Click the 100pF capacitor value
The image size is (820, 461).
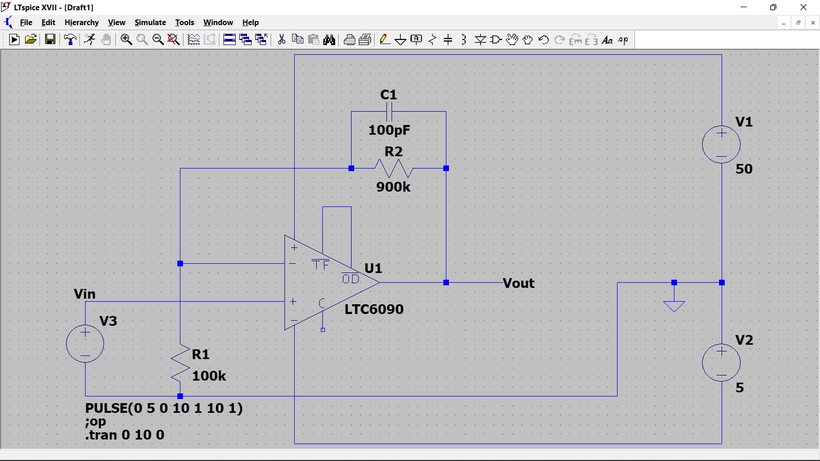click(389, 130)
